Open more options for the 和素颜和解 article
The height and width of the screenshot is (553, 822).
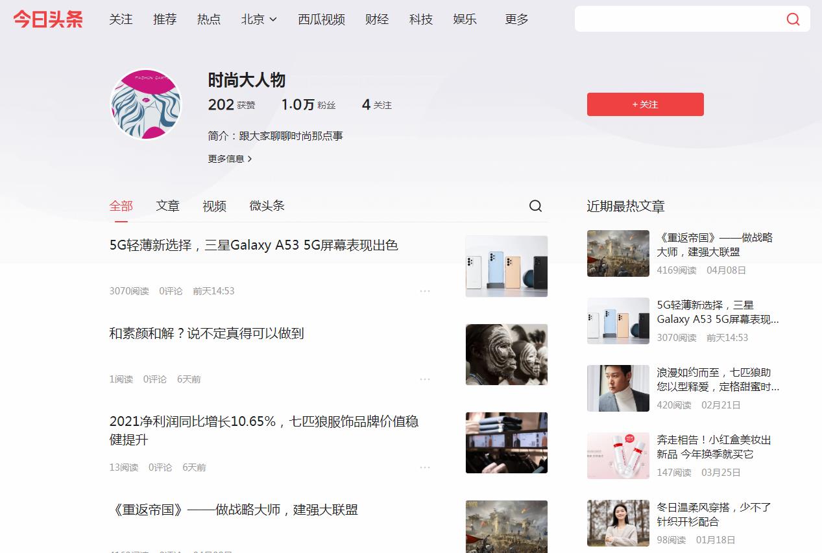click(x=425, y=379)
